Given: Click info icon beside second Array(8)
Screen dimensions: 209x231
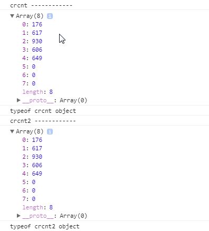Looking at the screenshot, I should tap(50, 132).
